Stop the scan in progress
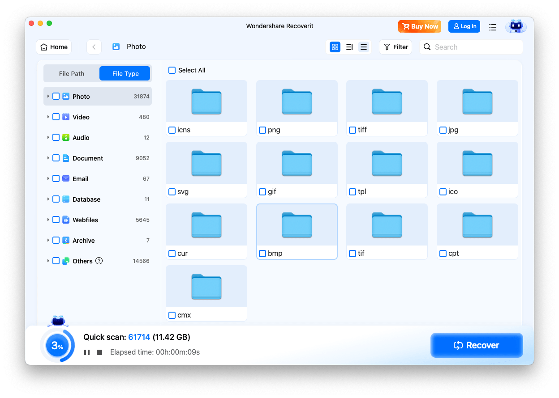Screen dimensions: 559x398 pyautogui.click(x=99, y=352)
